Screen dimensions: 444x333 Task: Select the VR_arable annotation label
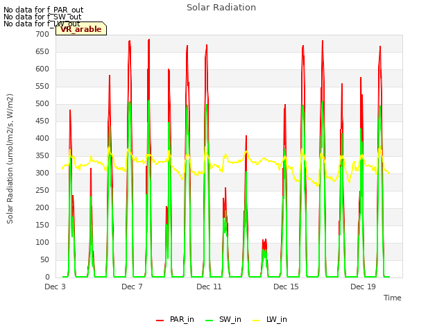coord(81,29)
